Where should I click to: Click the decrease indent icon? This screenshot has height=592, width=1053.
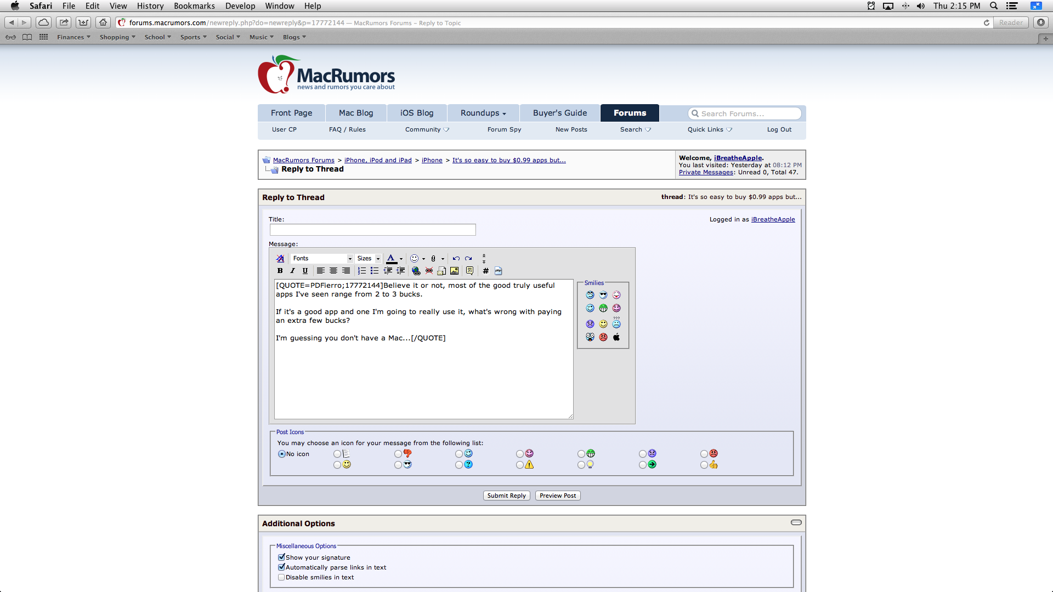pos(388,271)
